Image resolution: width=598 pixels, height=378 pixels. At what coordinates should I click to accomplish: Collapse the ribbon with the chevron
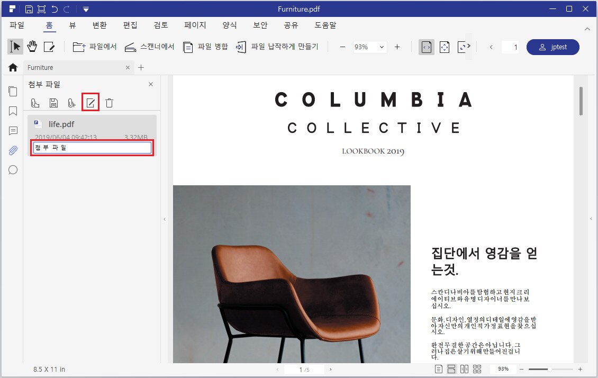587,29
